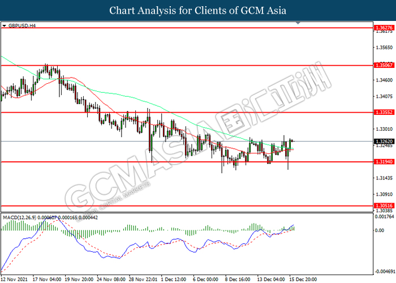Click the GBPUSD,H4 chart title text

(x=22, y=26)
